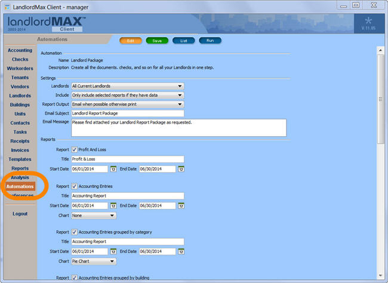Open the Chart dropdown set to Pie Chart
The height and width of the screenshot is (283, 388).
tap(94, 262)
